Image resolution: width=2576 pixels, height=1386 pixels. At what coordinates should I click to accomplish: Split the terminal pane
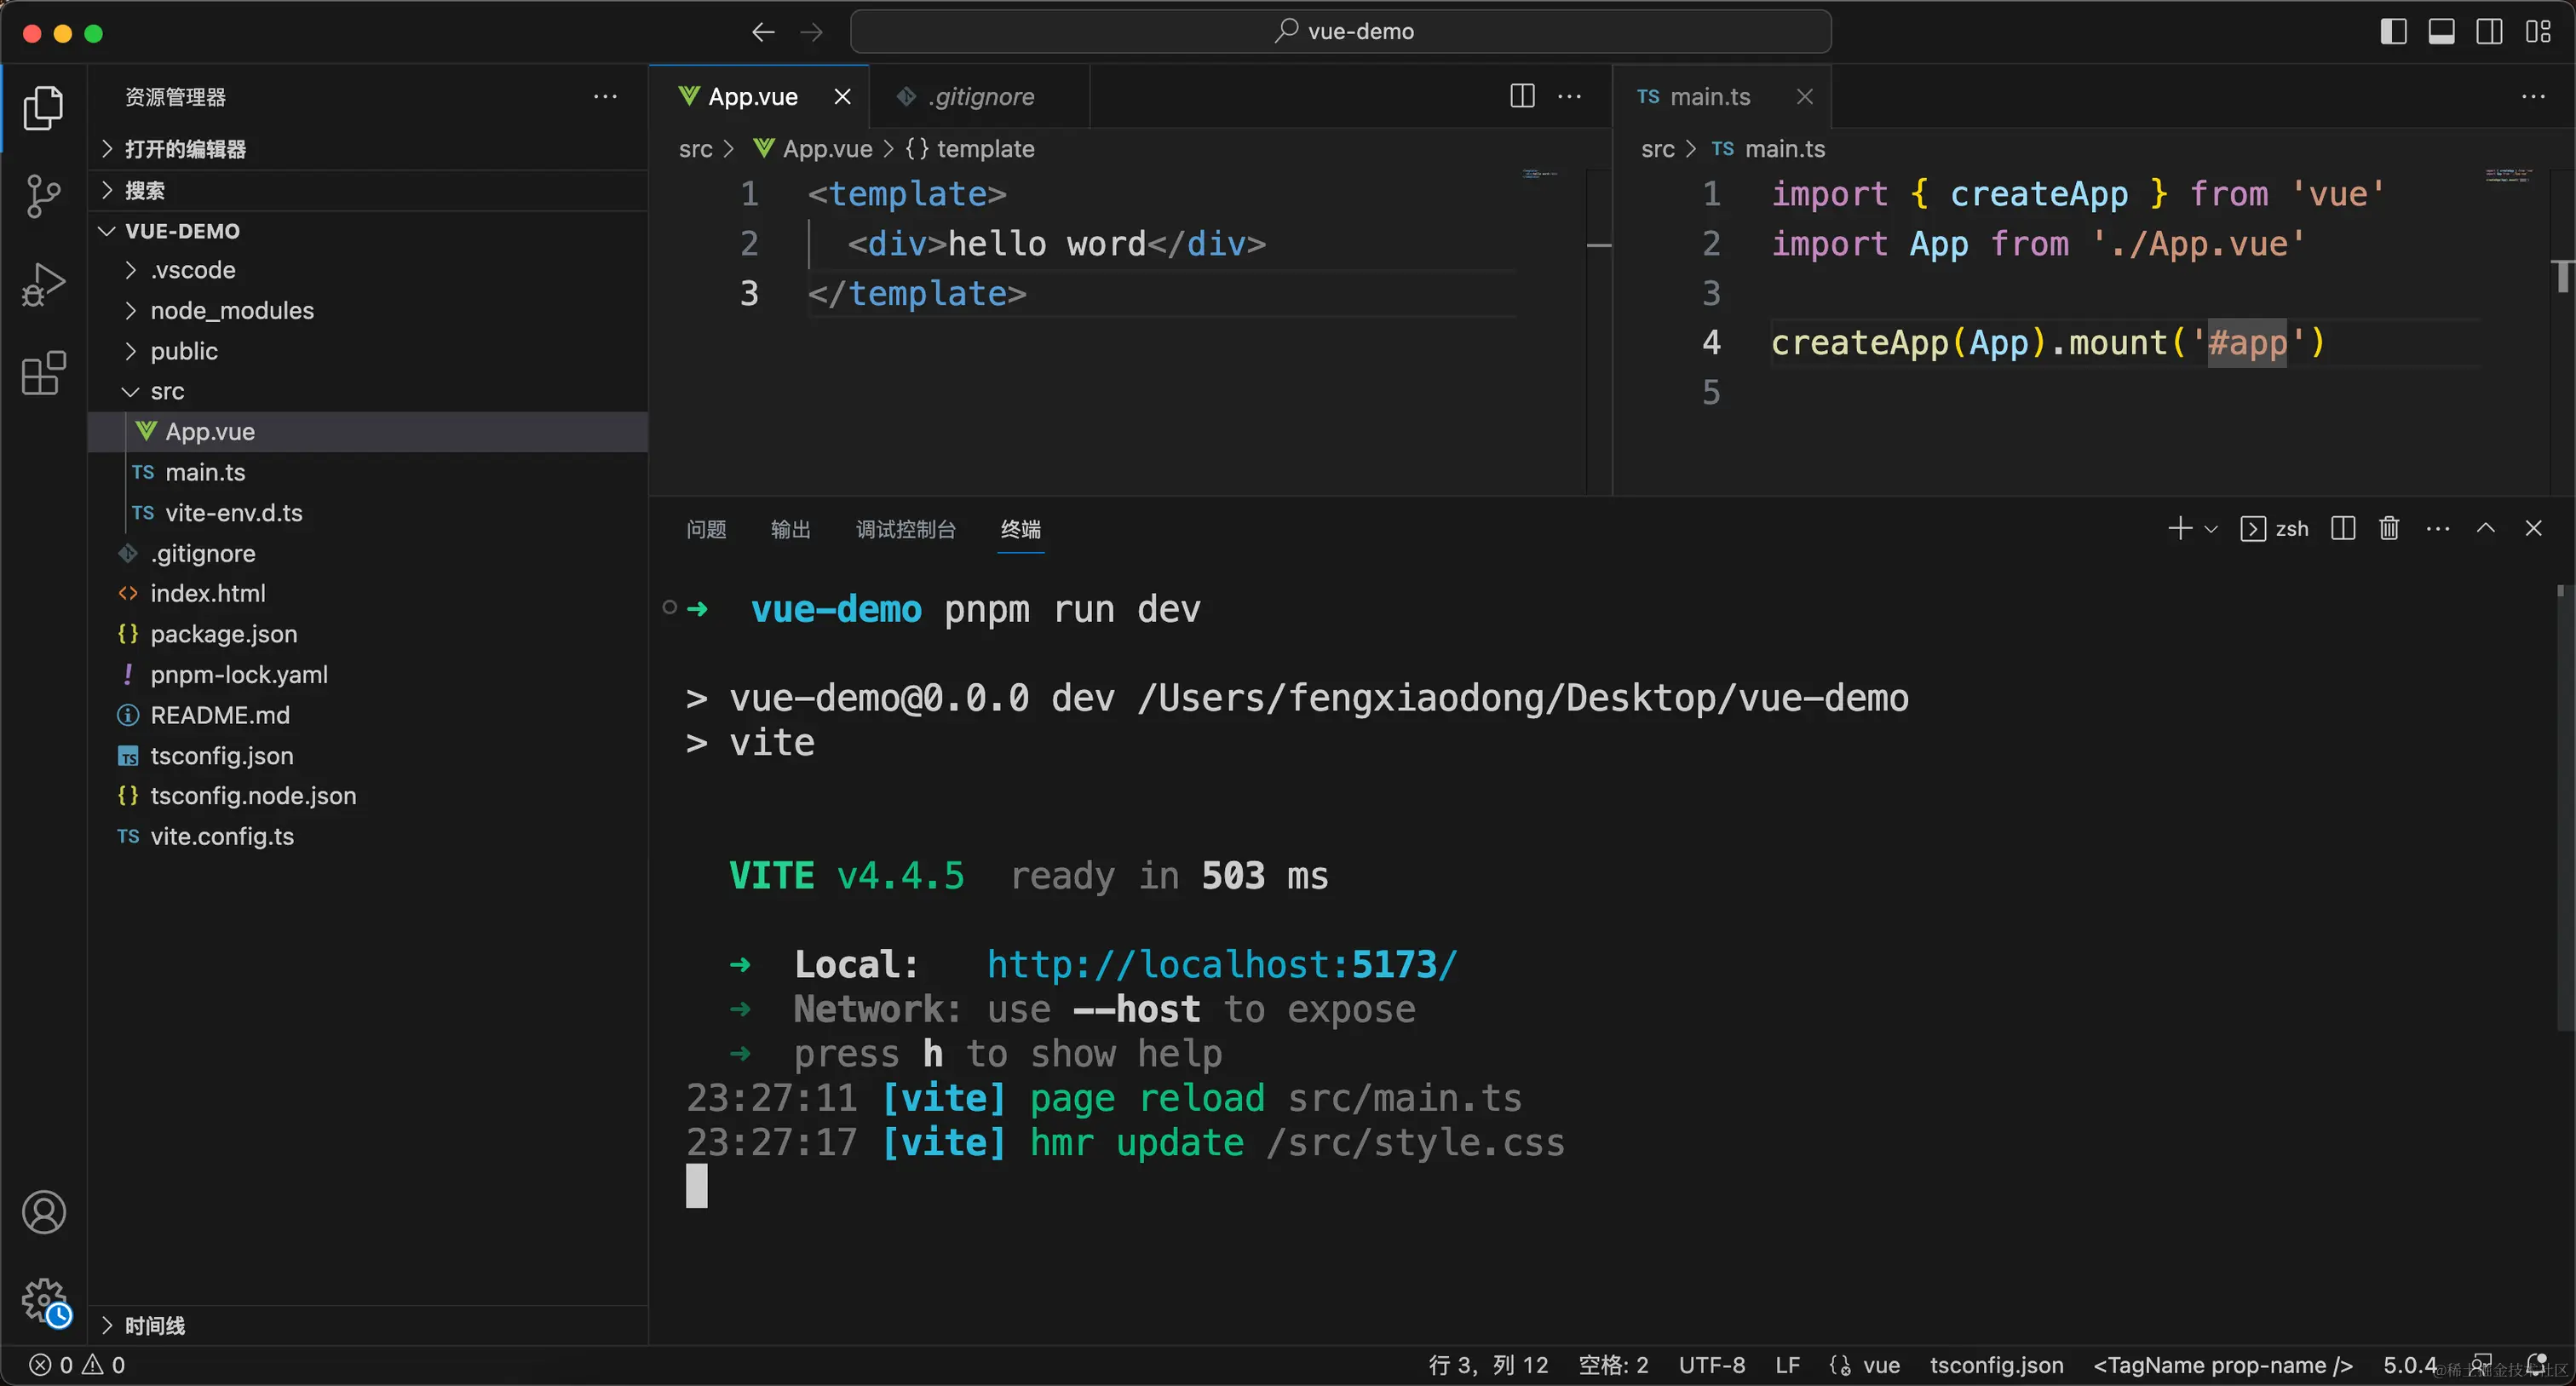coord(2342,528)
